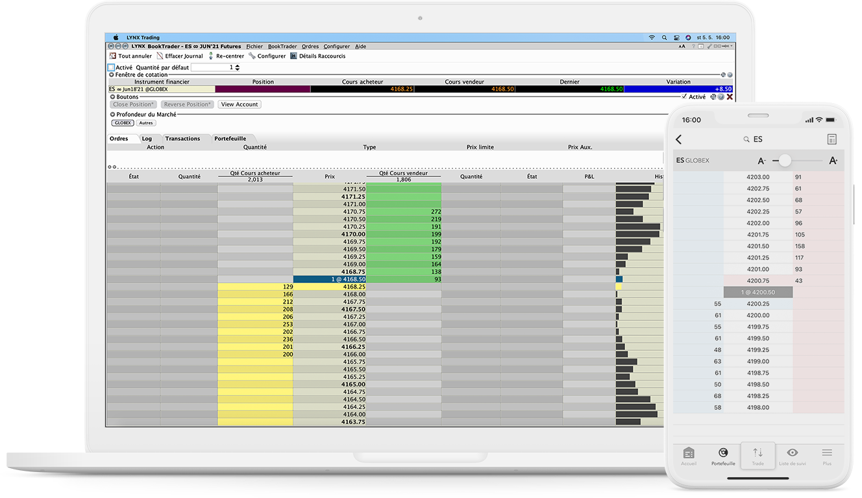Tap the Liste de suivi eye icon on phone

coord(793,453)
